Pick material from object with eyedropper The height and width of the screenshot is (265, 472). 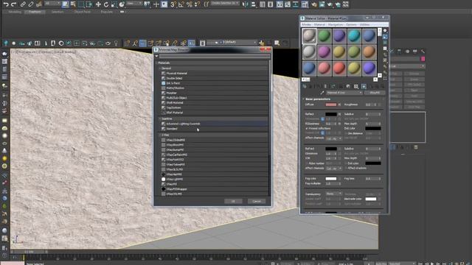coord(322,93)
